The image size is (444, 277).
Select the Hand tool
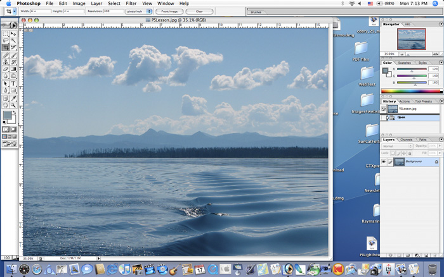click(6, 104)
